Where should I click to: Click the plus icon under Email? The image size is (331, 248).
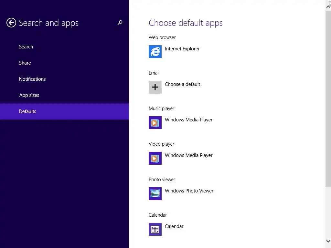pos(155,87)
